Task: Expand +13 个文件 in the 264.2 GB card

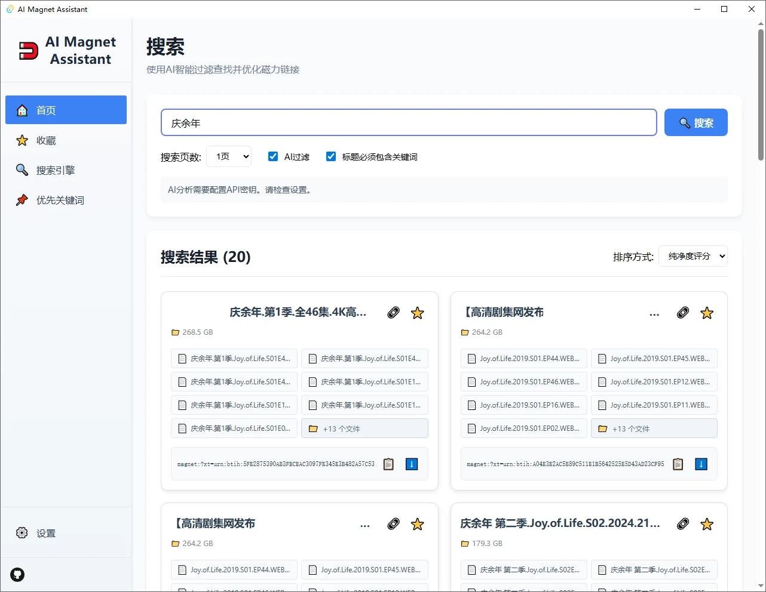Action: click(x=654, y=428)
